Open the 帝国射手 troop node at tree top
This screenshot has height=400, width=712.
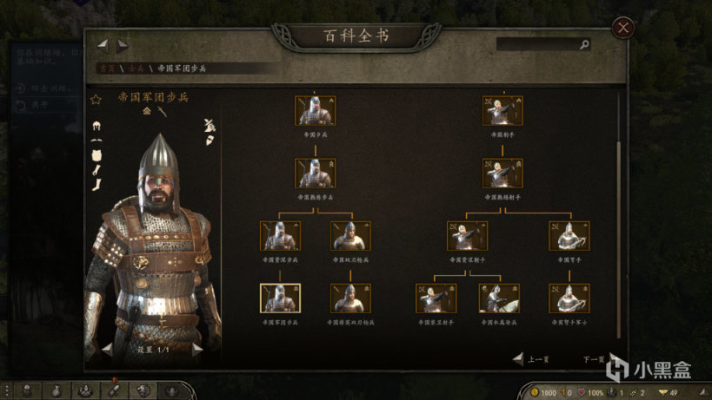point(502,110)
